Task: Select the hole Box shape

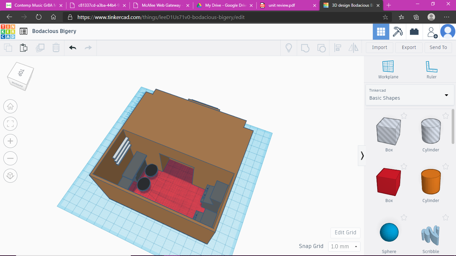Action: coord(389,131)
